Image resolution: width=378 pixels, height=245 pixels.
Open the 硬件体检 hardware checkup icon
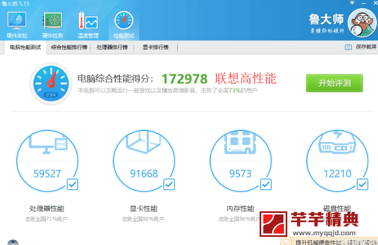pos(17,24)
